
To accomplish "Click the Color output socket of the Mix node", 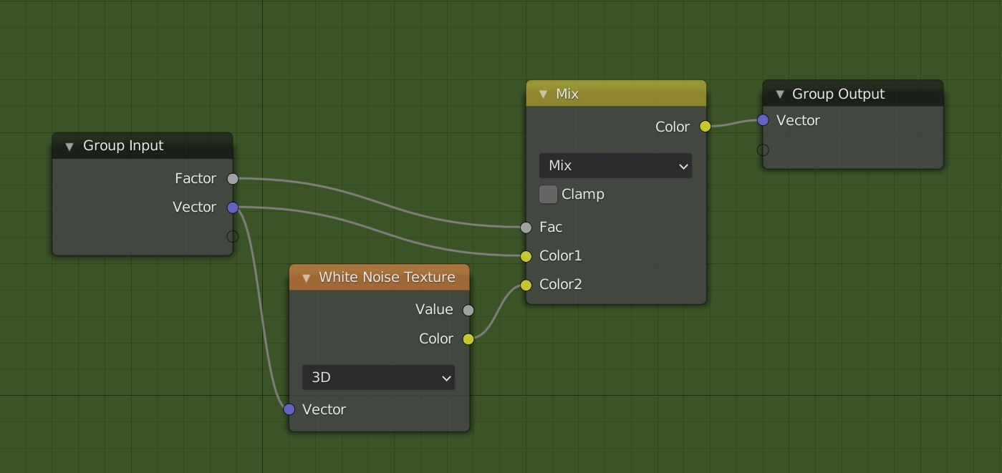I will tap(705, 126).
